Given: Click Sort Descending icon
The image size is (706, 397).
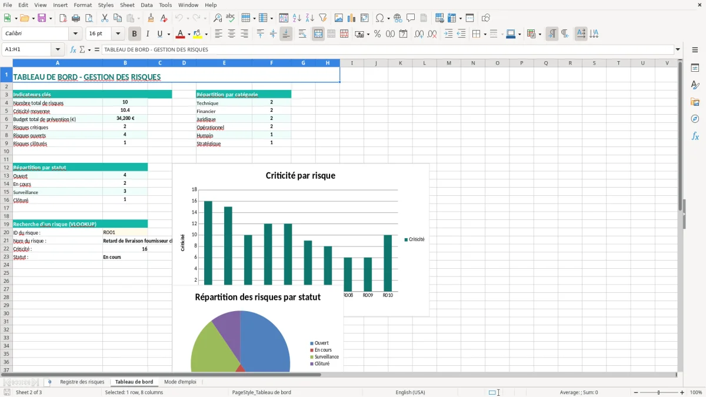Looking at the screenshot, I should [309, 18].
